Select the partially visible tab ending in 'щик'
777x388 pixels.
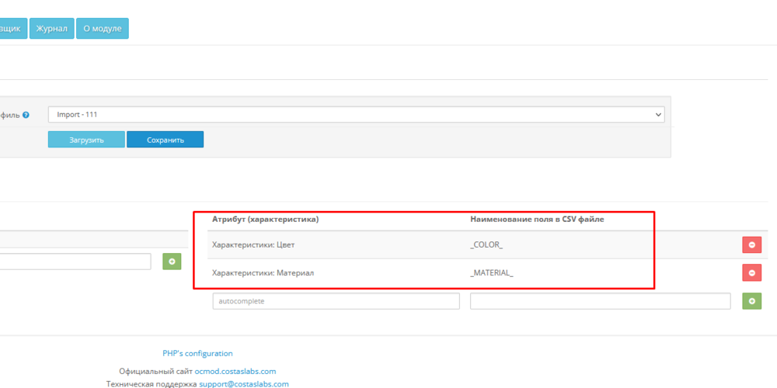(13, 29)
